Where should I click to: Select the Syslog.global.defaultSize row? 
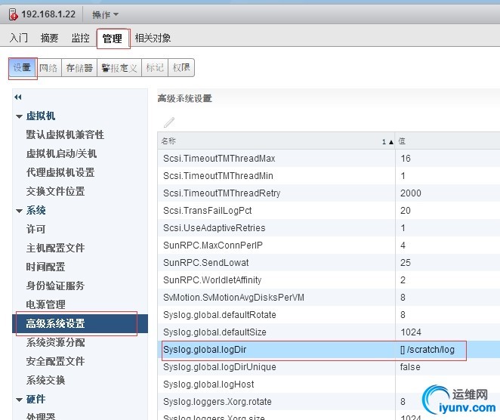click(329, 332)
